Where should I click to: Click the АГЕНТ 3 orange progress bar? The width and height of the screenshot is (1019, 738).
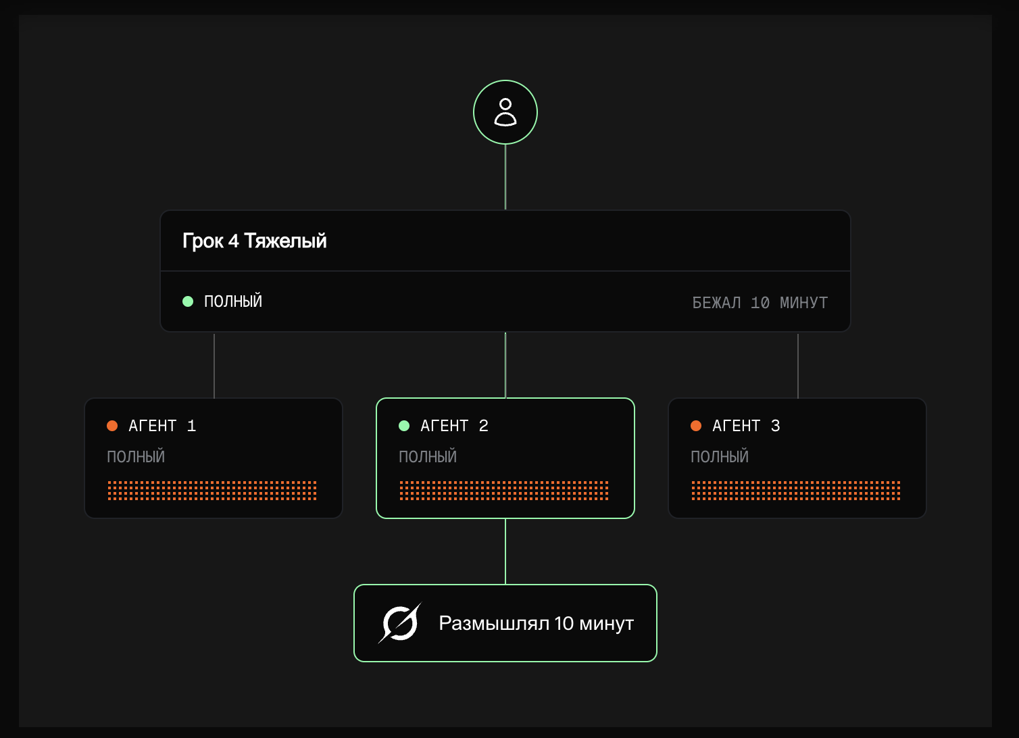pos(796,491)
